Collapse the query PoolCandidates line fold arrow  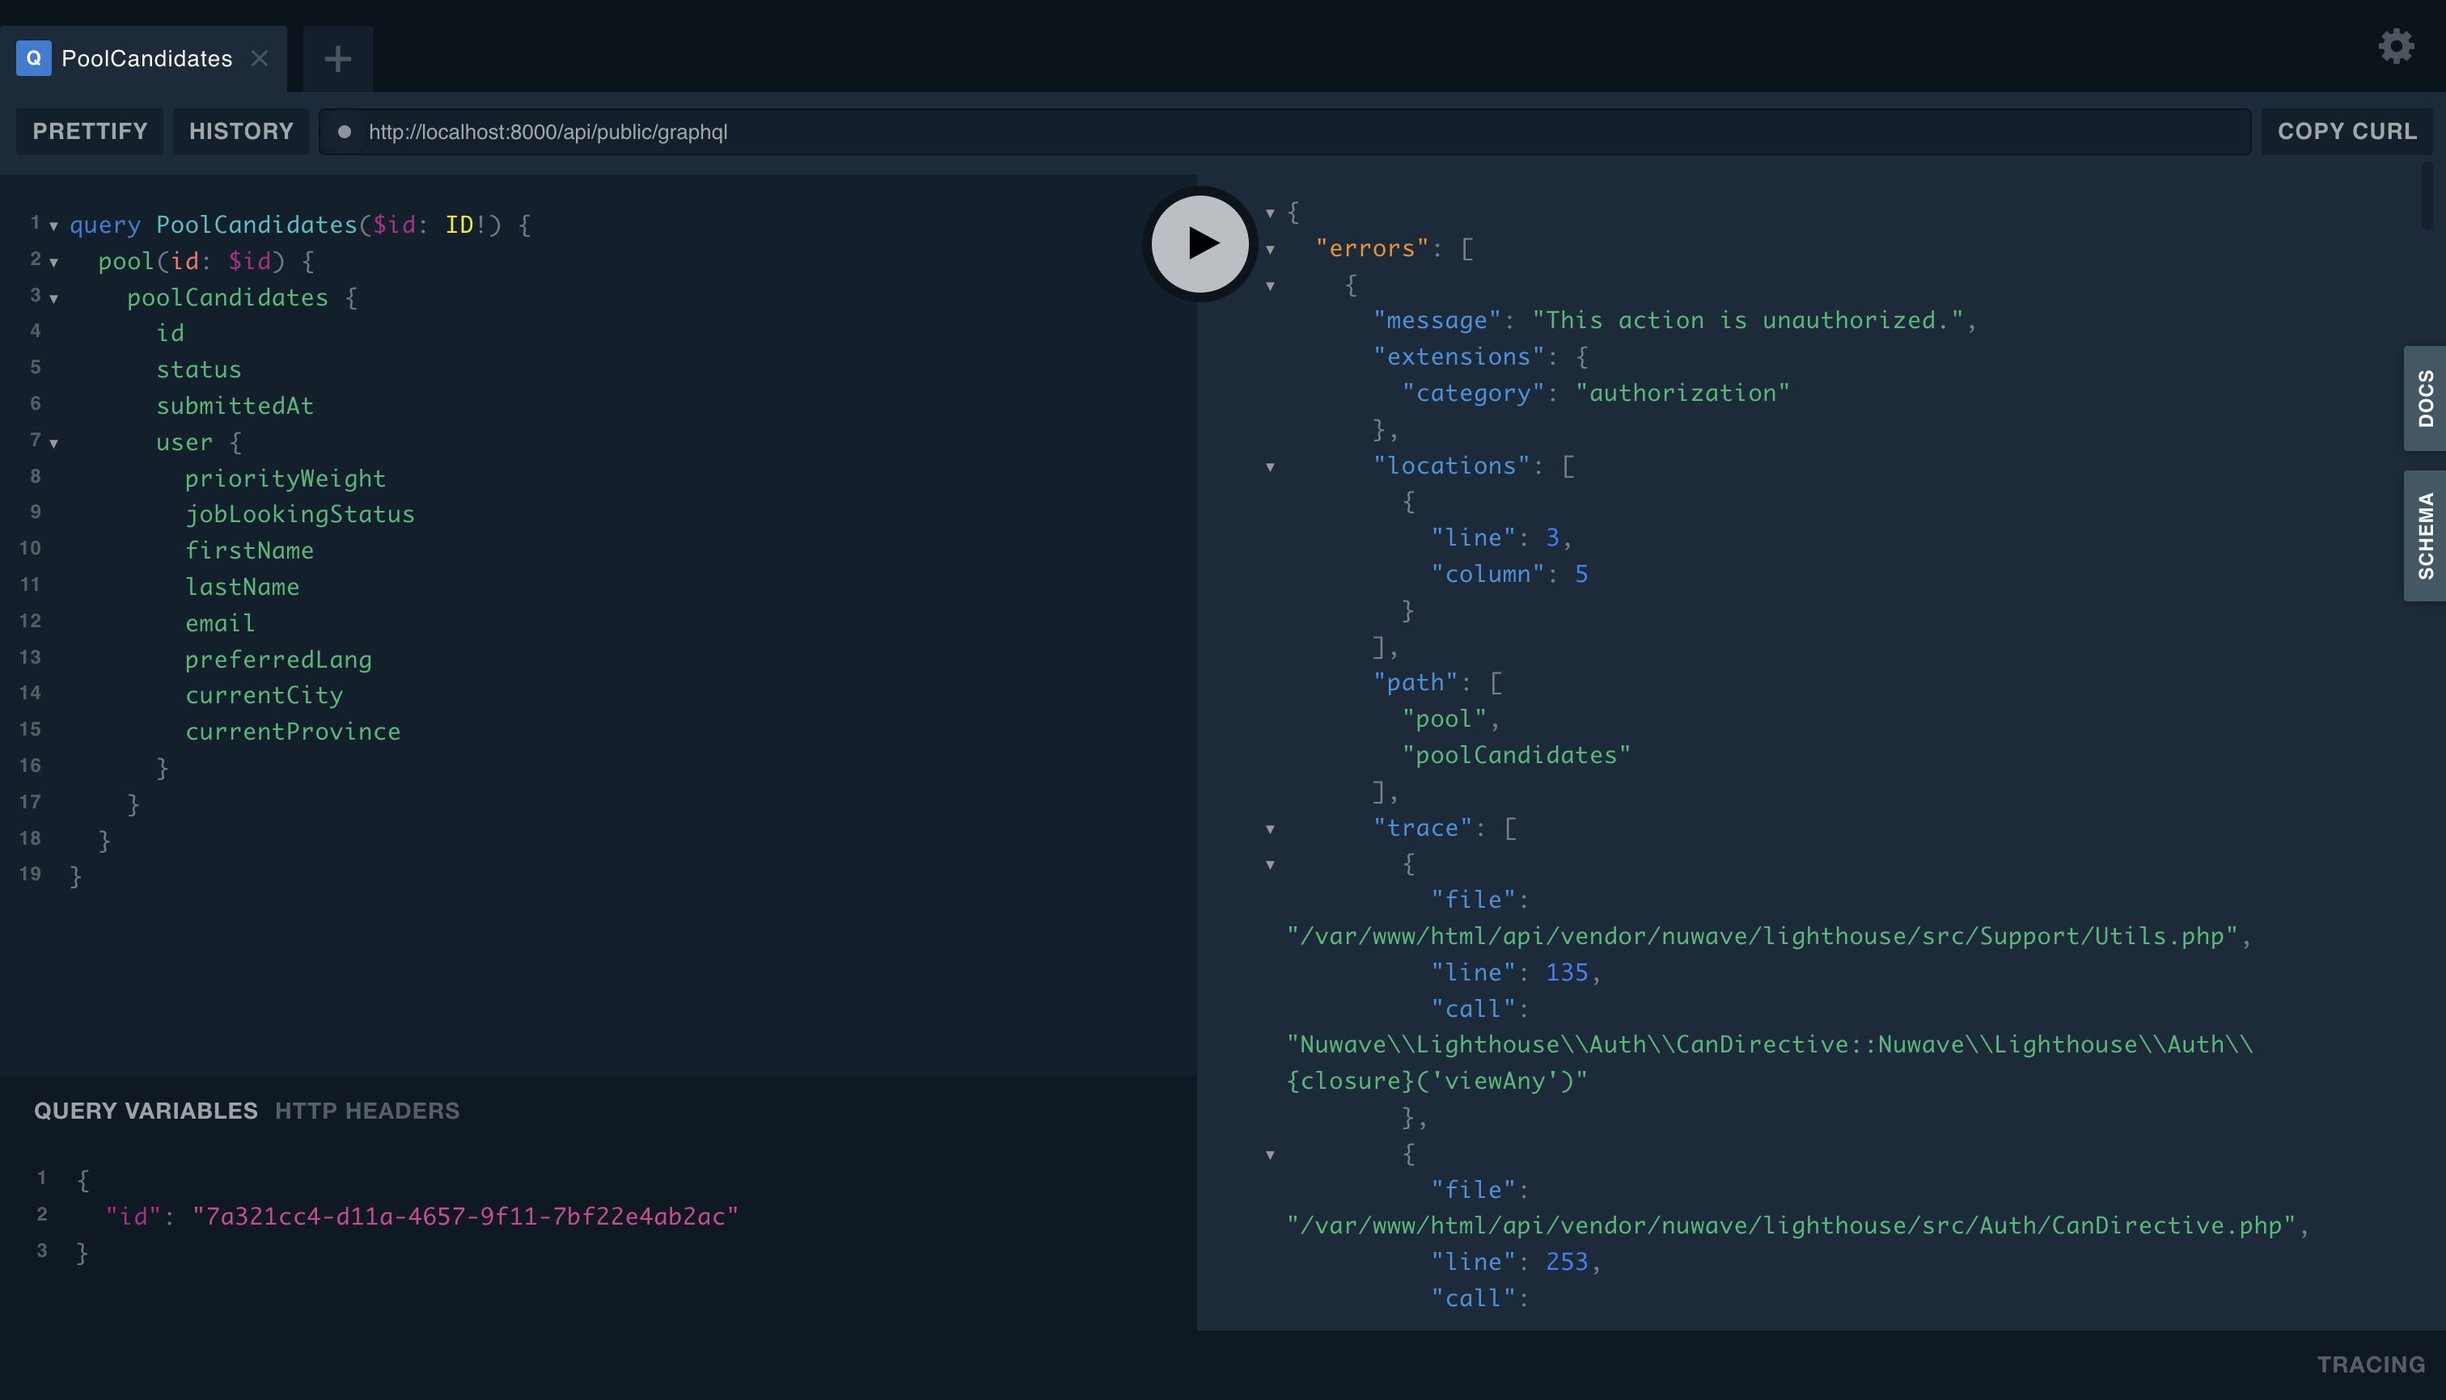54,226
